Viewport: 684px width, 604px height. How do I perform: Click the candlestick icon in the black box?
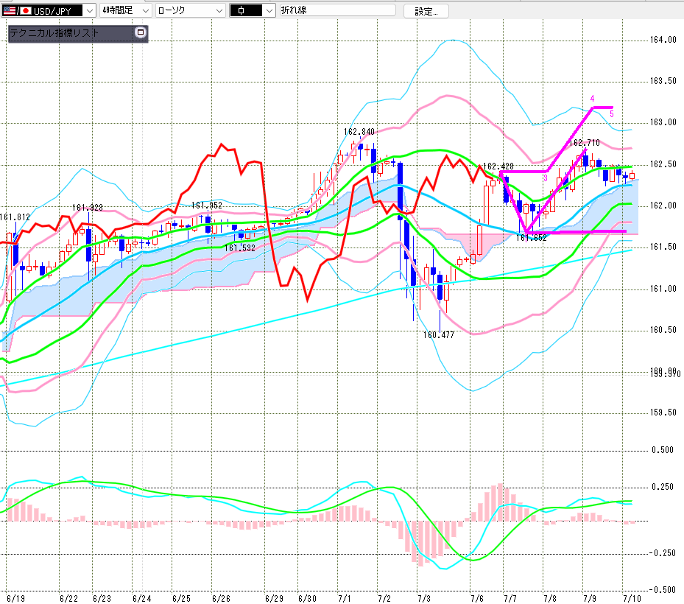[x=241, y=11]
